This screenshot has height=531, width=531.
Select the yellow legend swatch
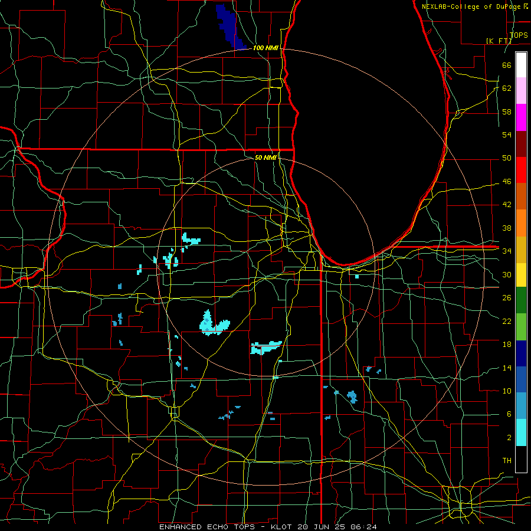(521, 275)
